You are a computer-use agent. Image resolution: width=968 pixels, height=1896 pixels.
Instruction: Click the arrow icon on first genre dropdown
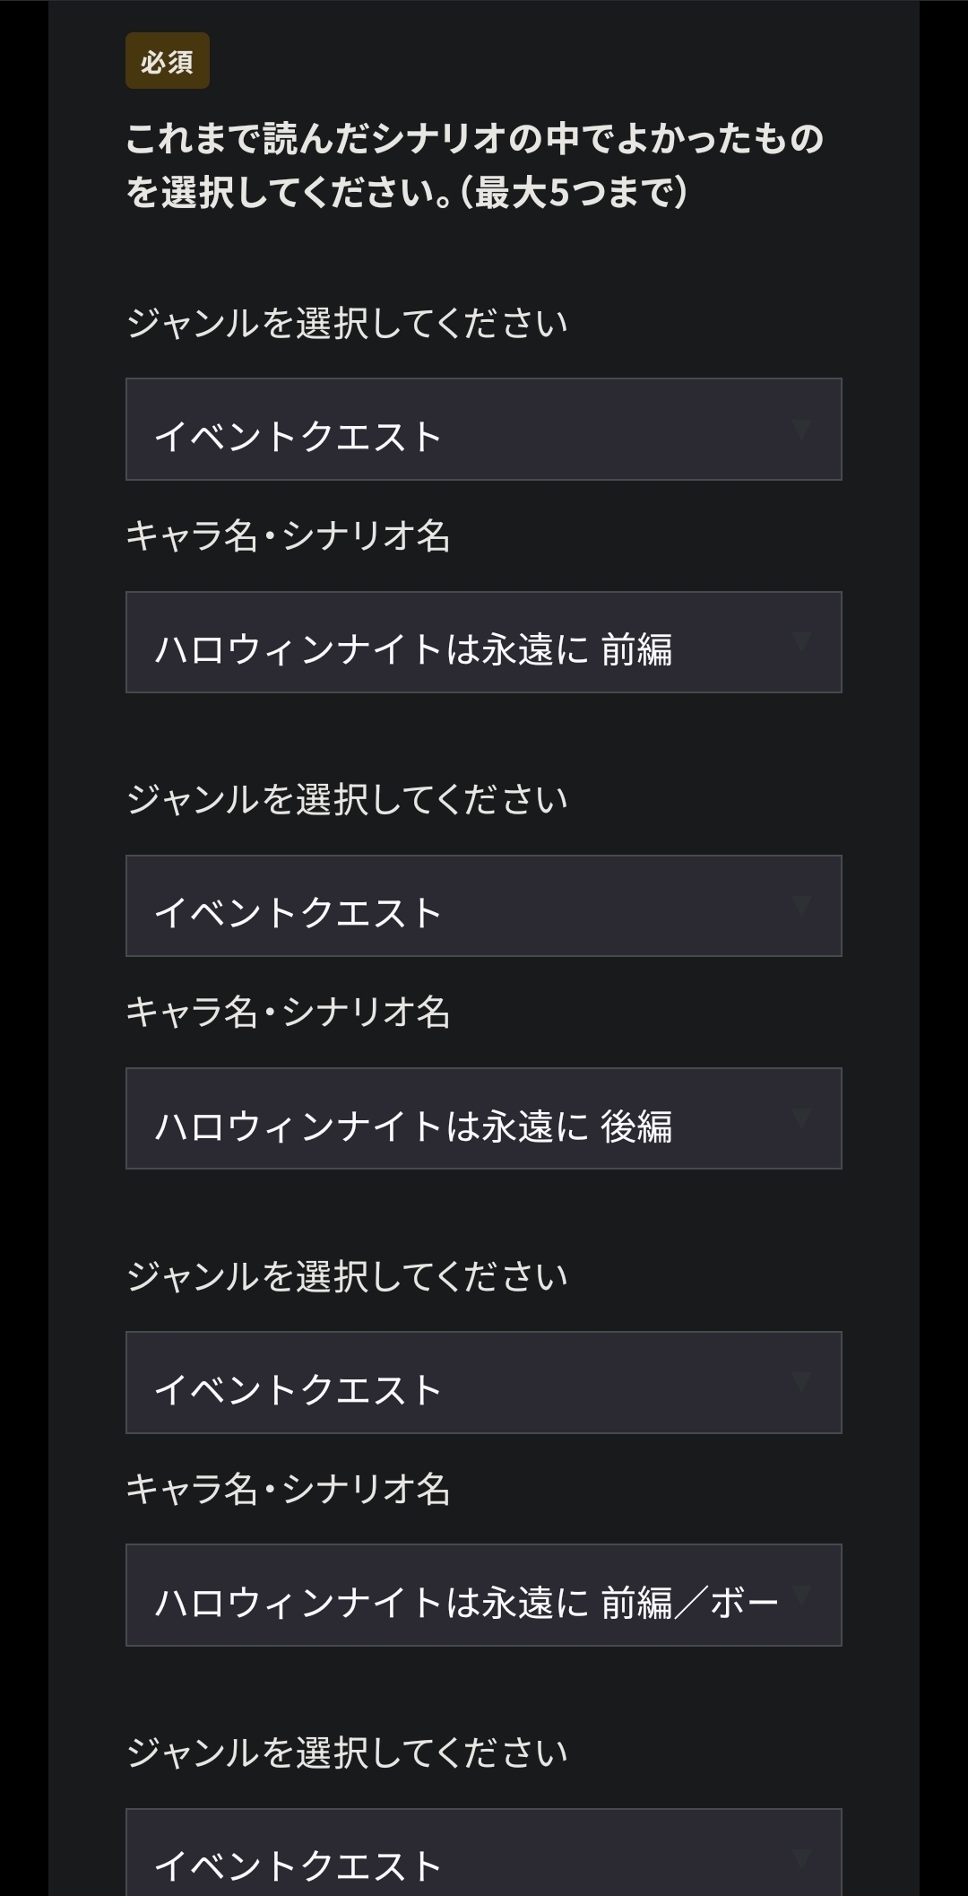coord(800,430)
